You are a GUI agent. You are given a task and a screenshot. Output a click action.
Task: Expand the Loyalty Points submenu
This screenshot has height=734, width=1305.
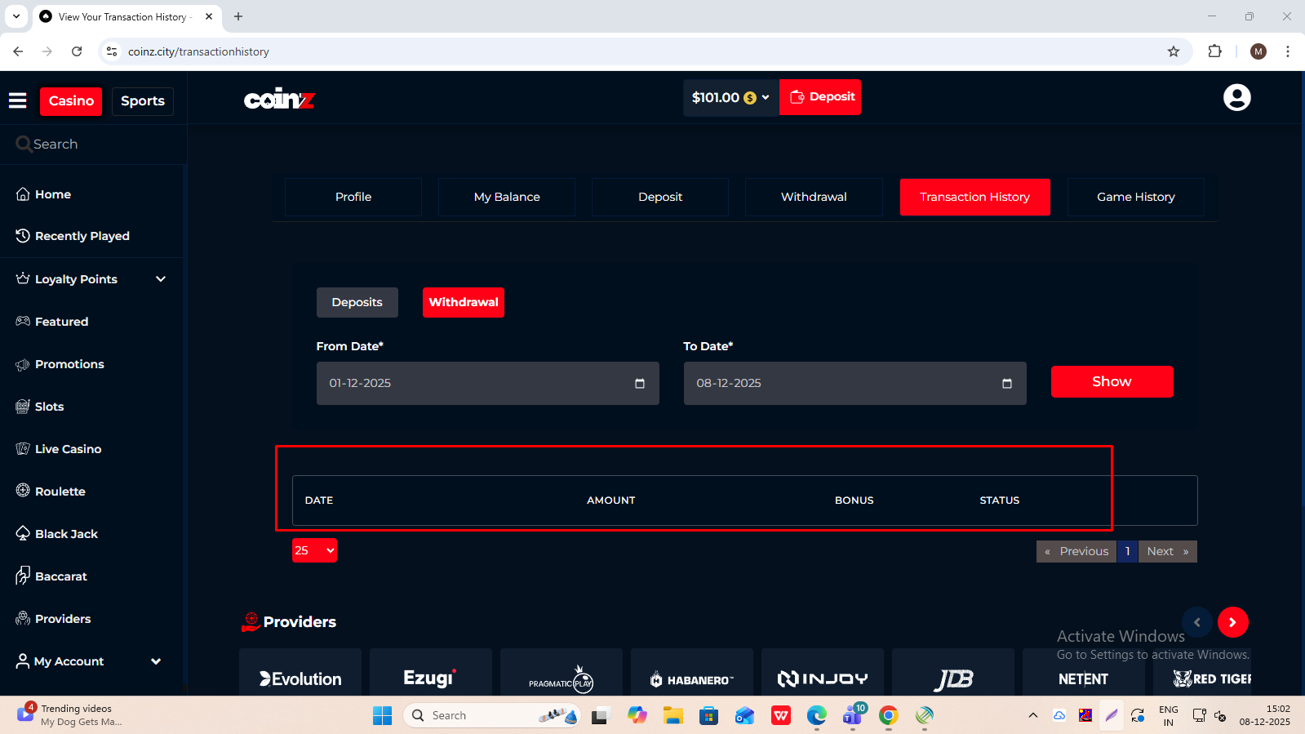click(161, 279)
